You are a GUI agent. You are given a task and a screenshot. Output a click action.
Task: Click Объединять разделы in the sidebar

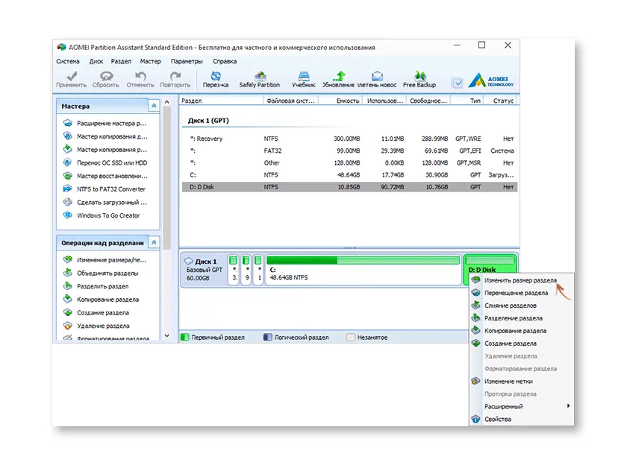[x=107, y=273]
